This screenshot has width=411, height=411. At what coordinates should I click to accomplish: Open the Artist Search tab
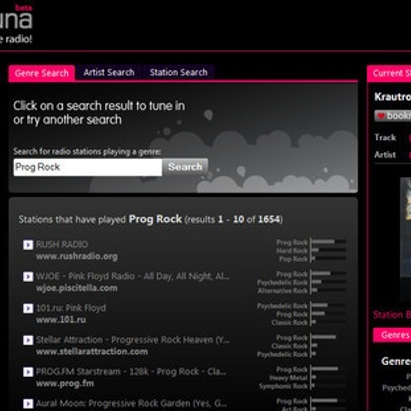tap(109, 72)
